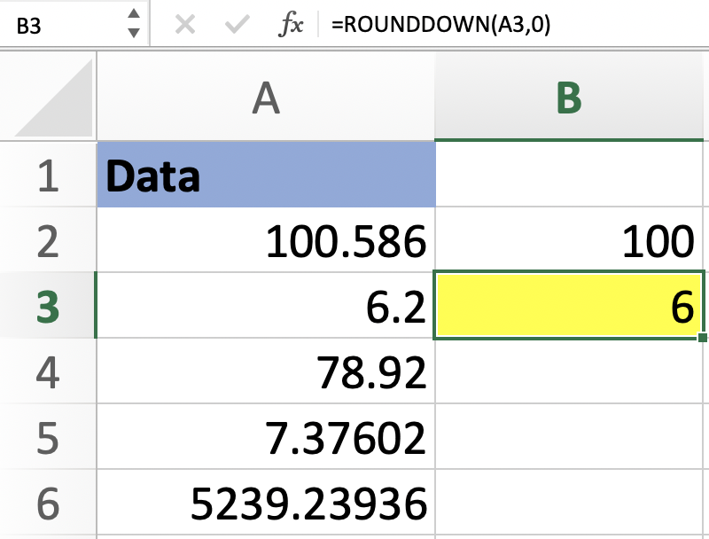Click the Name Box showing B3
The width and height of the screenshot is (709, 539).
click(x=62, y=25)
